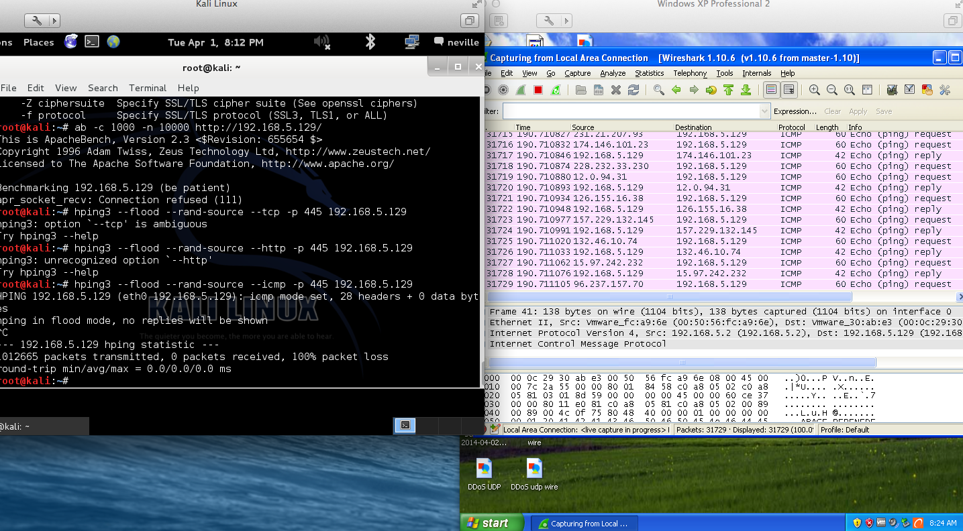The image size is (963, 531).
Task: Open the Bluetooth menu in Kali panel
Action: click(x=370, y=42)
